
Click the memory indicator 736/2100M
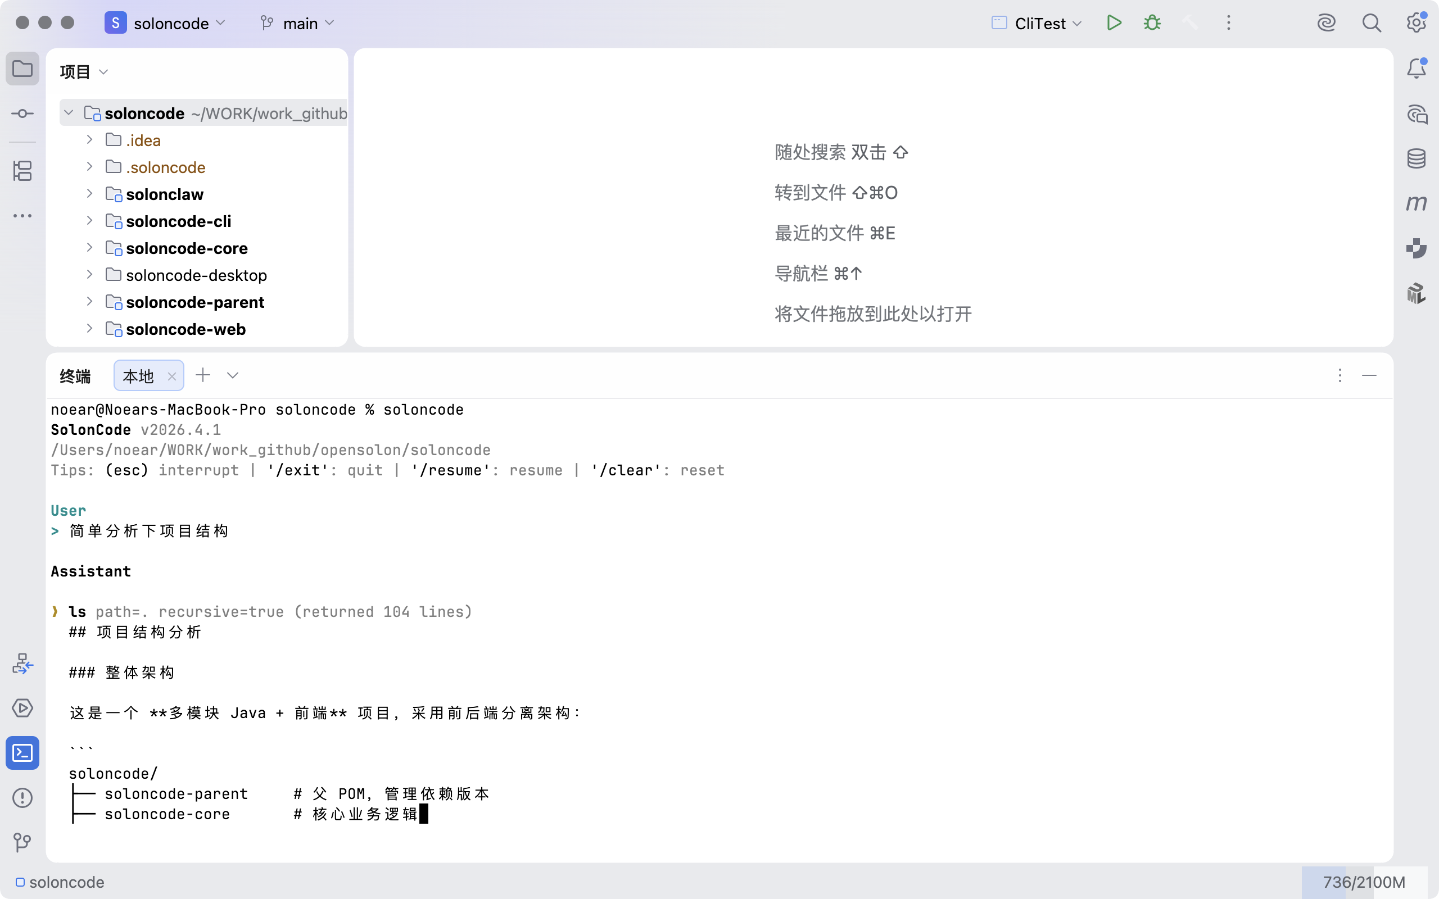pos(1364,882)
